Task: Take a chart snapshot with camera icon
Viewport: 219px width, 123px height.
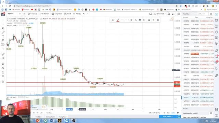Action: [178, 14]
